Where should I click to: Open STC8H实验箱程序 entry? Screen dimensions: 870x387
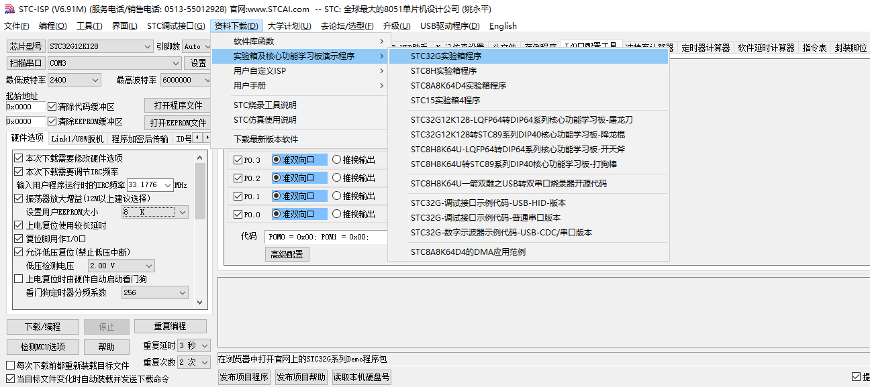(529, 71)
